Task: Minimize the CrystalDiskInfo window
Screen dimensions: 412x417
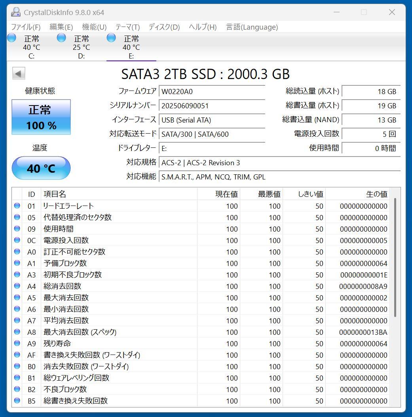Action: (x=337, y=12)
